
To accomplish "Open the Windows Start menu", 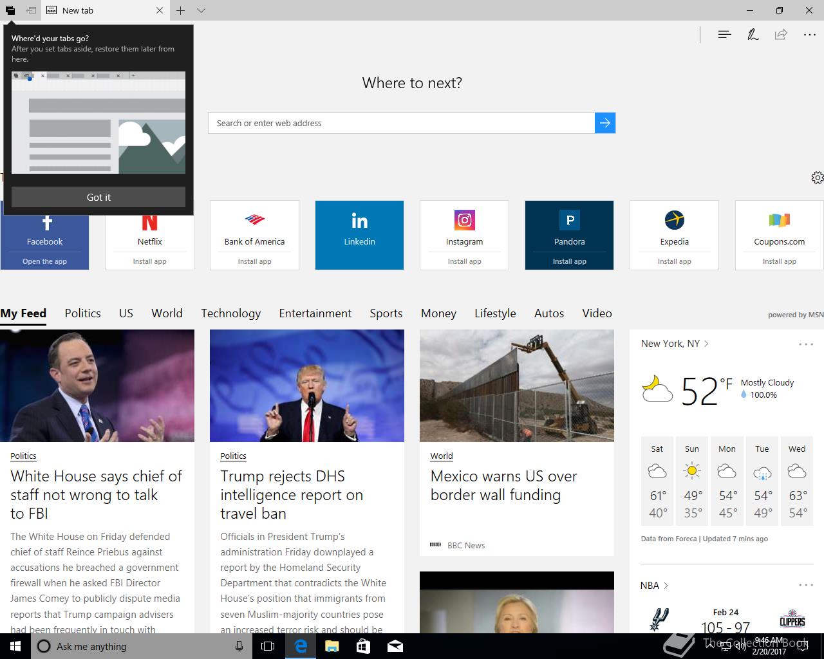I will [x=15, y=646].
